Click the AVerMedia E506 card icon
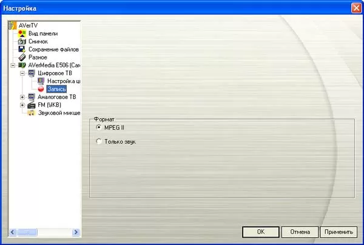 22,65
